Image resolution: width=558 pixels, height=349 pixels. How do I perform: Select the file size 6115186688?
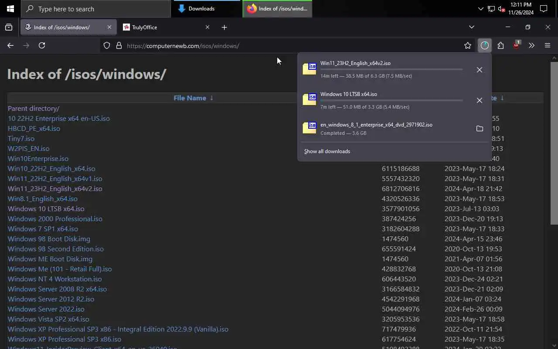(401, 168)
